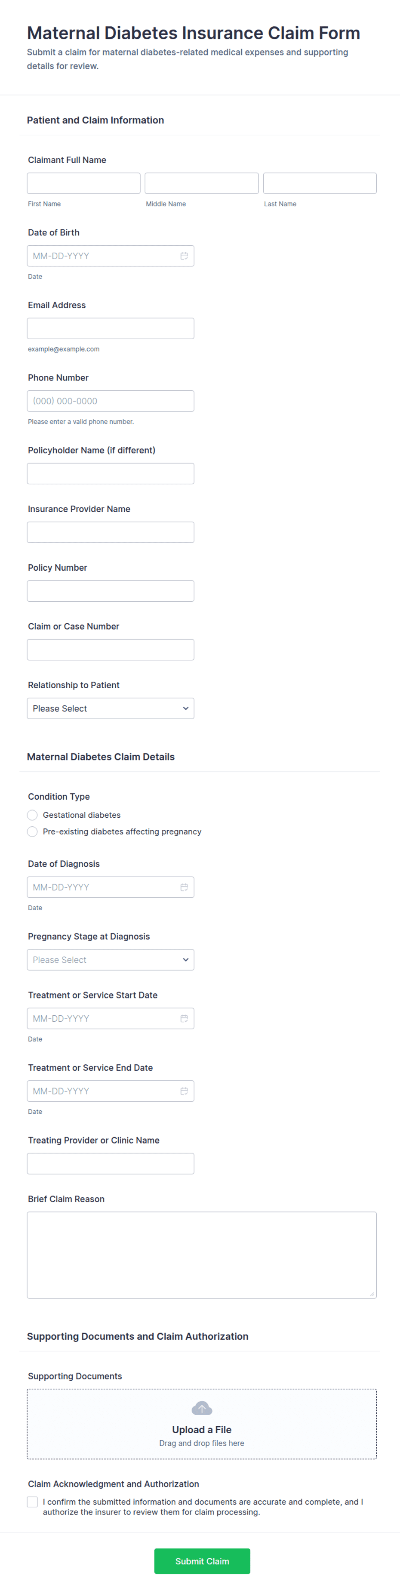Select the Last Name field

[x=320, y=183]
